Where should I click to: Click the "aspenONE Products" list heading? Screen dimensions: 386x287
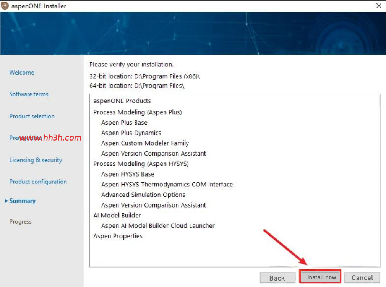[122, 101]
